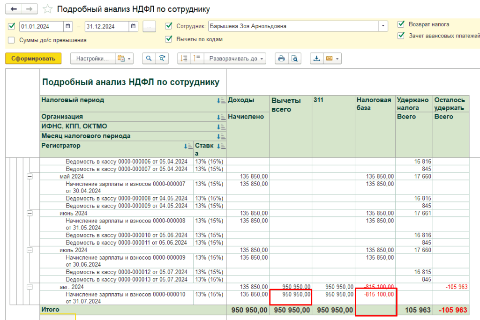Uncheck the Вычеты по кодам checkbox
480x320 pixels.
coord(169,39)
